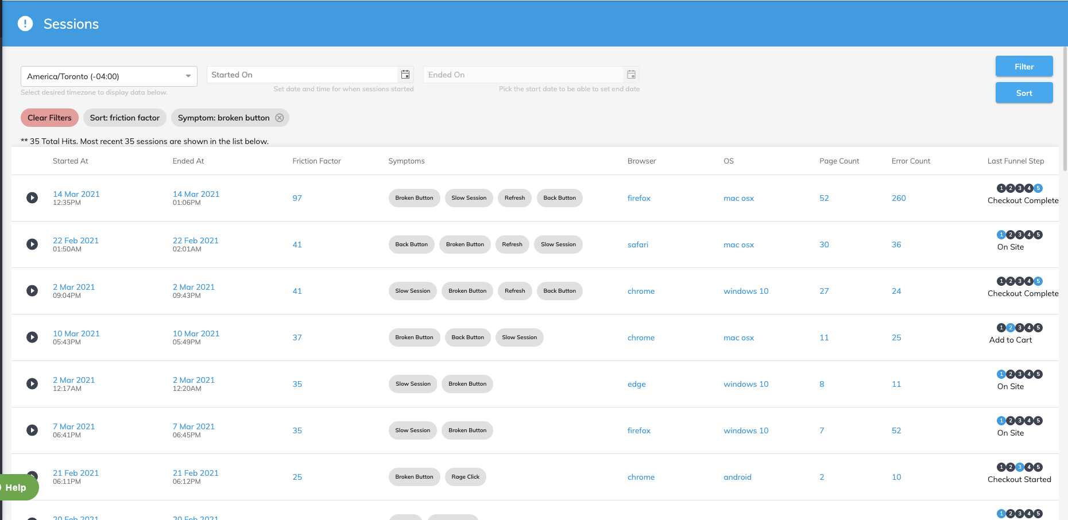Click the Sort button
This screenshot has width=1068, height=520.
point(1024,93)
